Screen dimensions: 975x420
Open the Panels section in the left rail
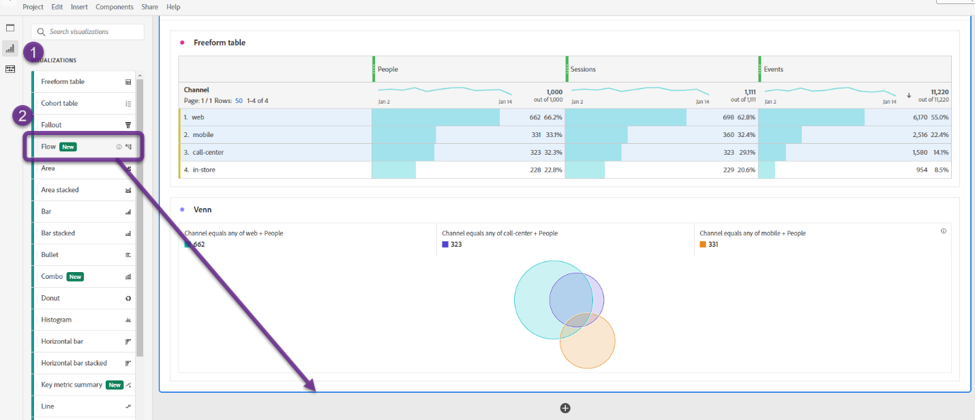point(10,28)
